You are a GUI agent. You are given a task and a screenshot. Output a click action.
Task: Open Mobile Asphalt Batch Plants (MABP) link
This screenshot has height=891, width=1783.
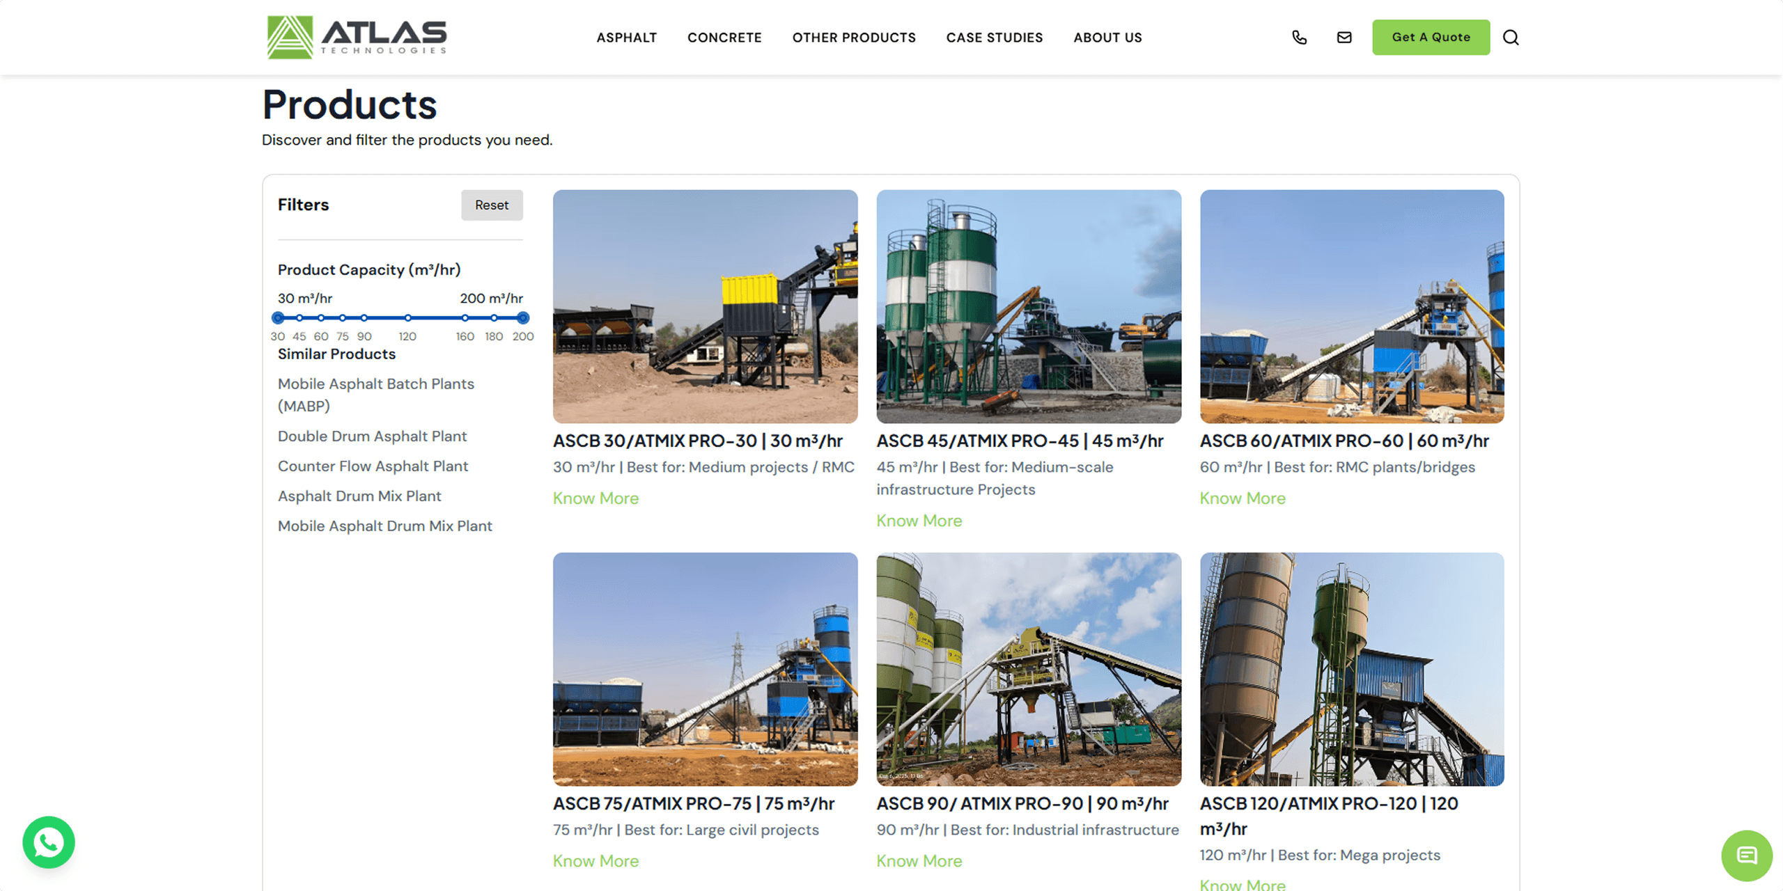point(376,395)
